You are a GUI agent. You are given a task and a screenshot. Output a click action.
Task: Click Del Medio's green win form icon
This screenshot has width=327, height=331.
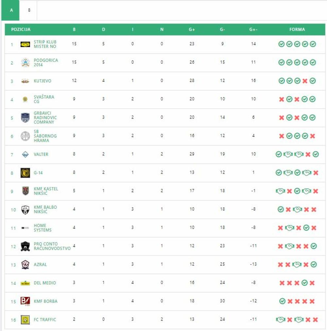tap(304, 283)
